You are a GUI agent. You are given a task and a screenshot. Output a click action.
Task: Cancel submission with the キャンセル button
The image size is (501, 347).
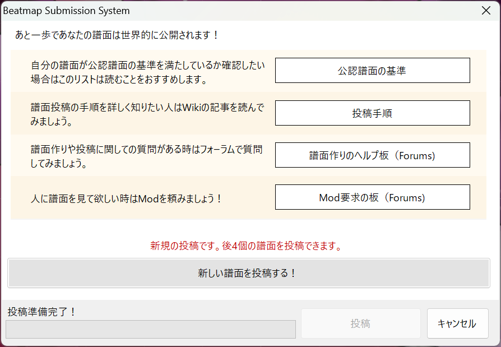tap(457, 323)
